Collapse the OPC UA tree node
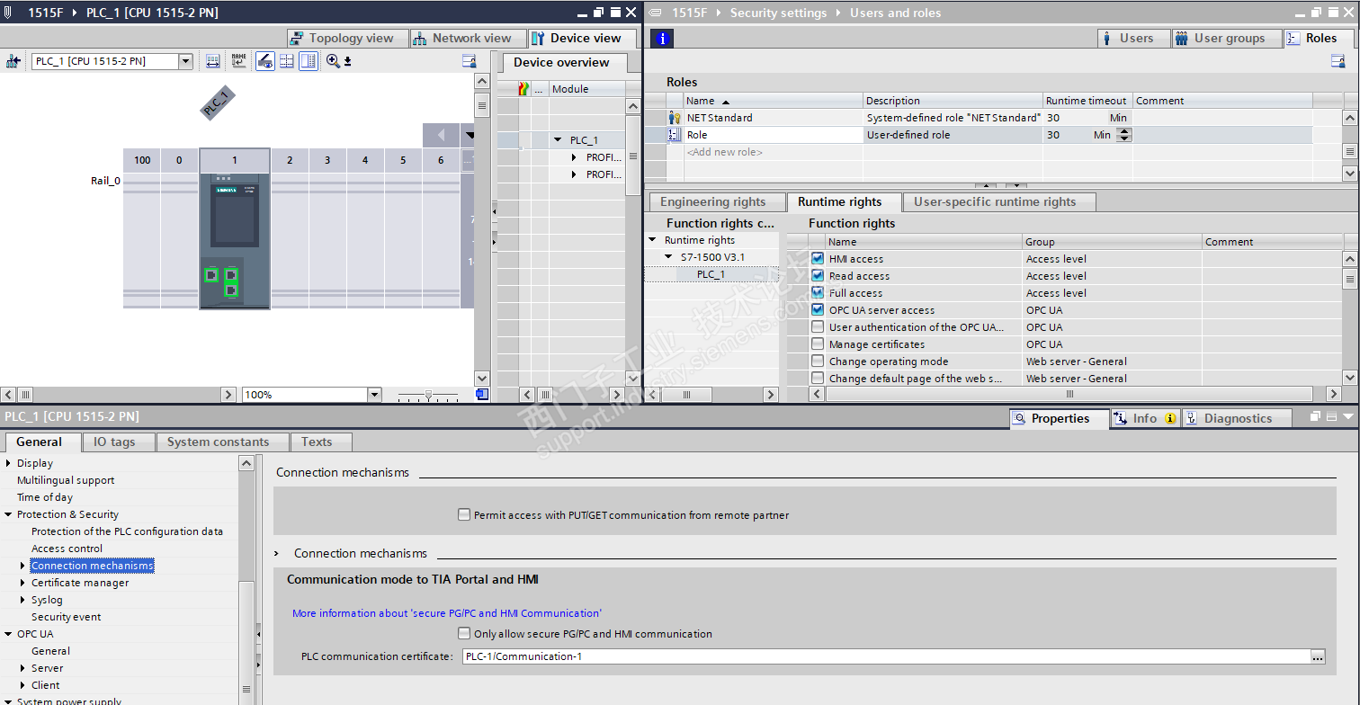Screen dimensions: 1360x705 (x=9, y=634)
